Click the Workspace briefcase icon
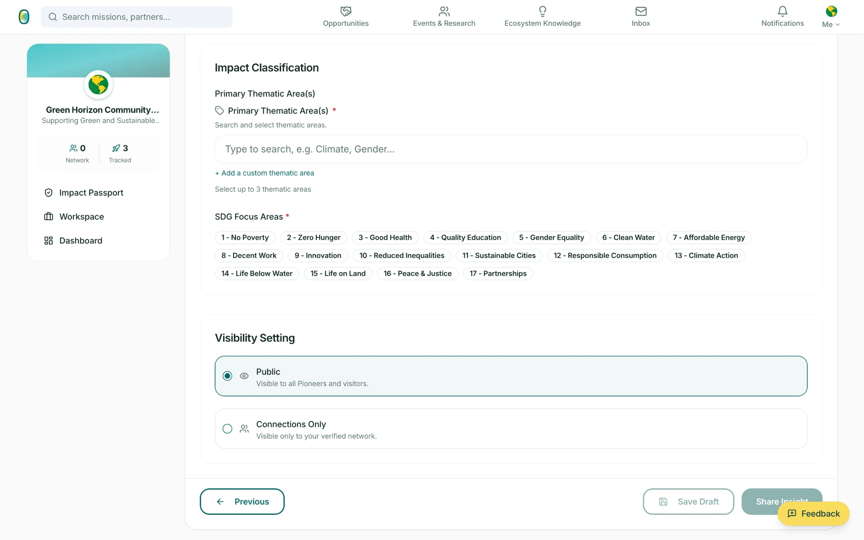This screenshot has height=540, width=864. pos(49,216)
